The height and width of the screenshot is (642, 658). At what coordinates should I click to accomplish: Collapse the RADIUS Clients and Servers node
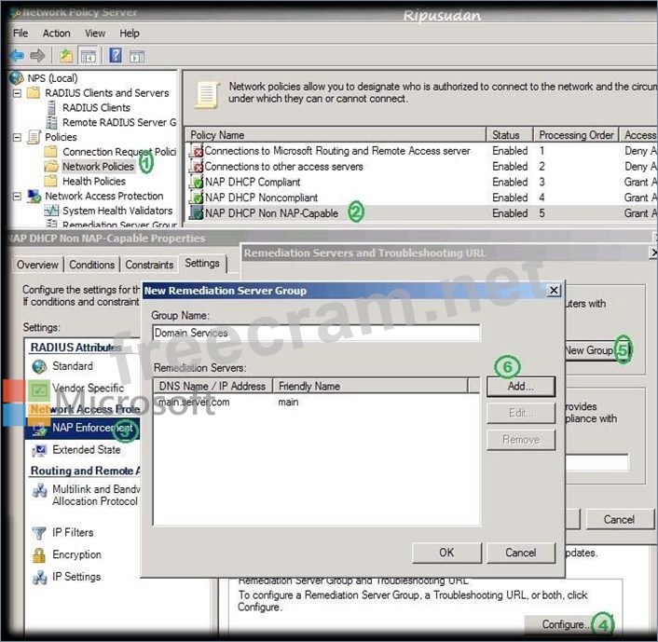coord(17,93)
